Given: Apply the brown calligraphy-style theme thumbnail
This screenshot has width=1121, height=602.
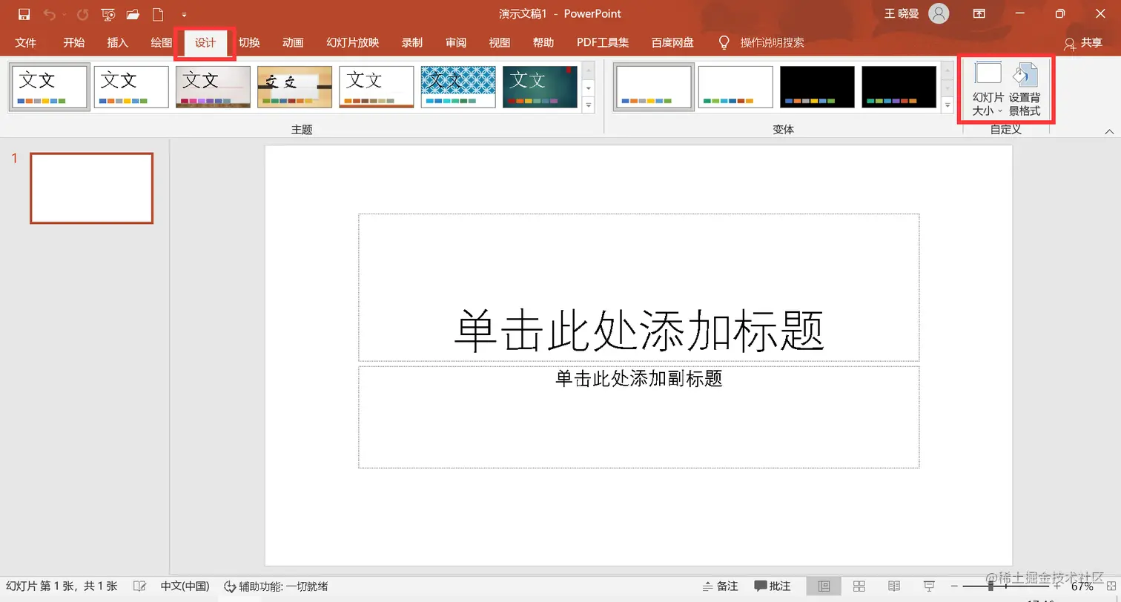Looking at the screenshot, I should point(294,87).
